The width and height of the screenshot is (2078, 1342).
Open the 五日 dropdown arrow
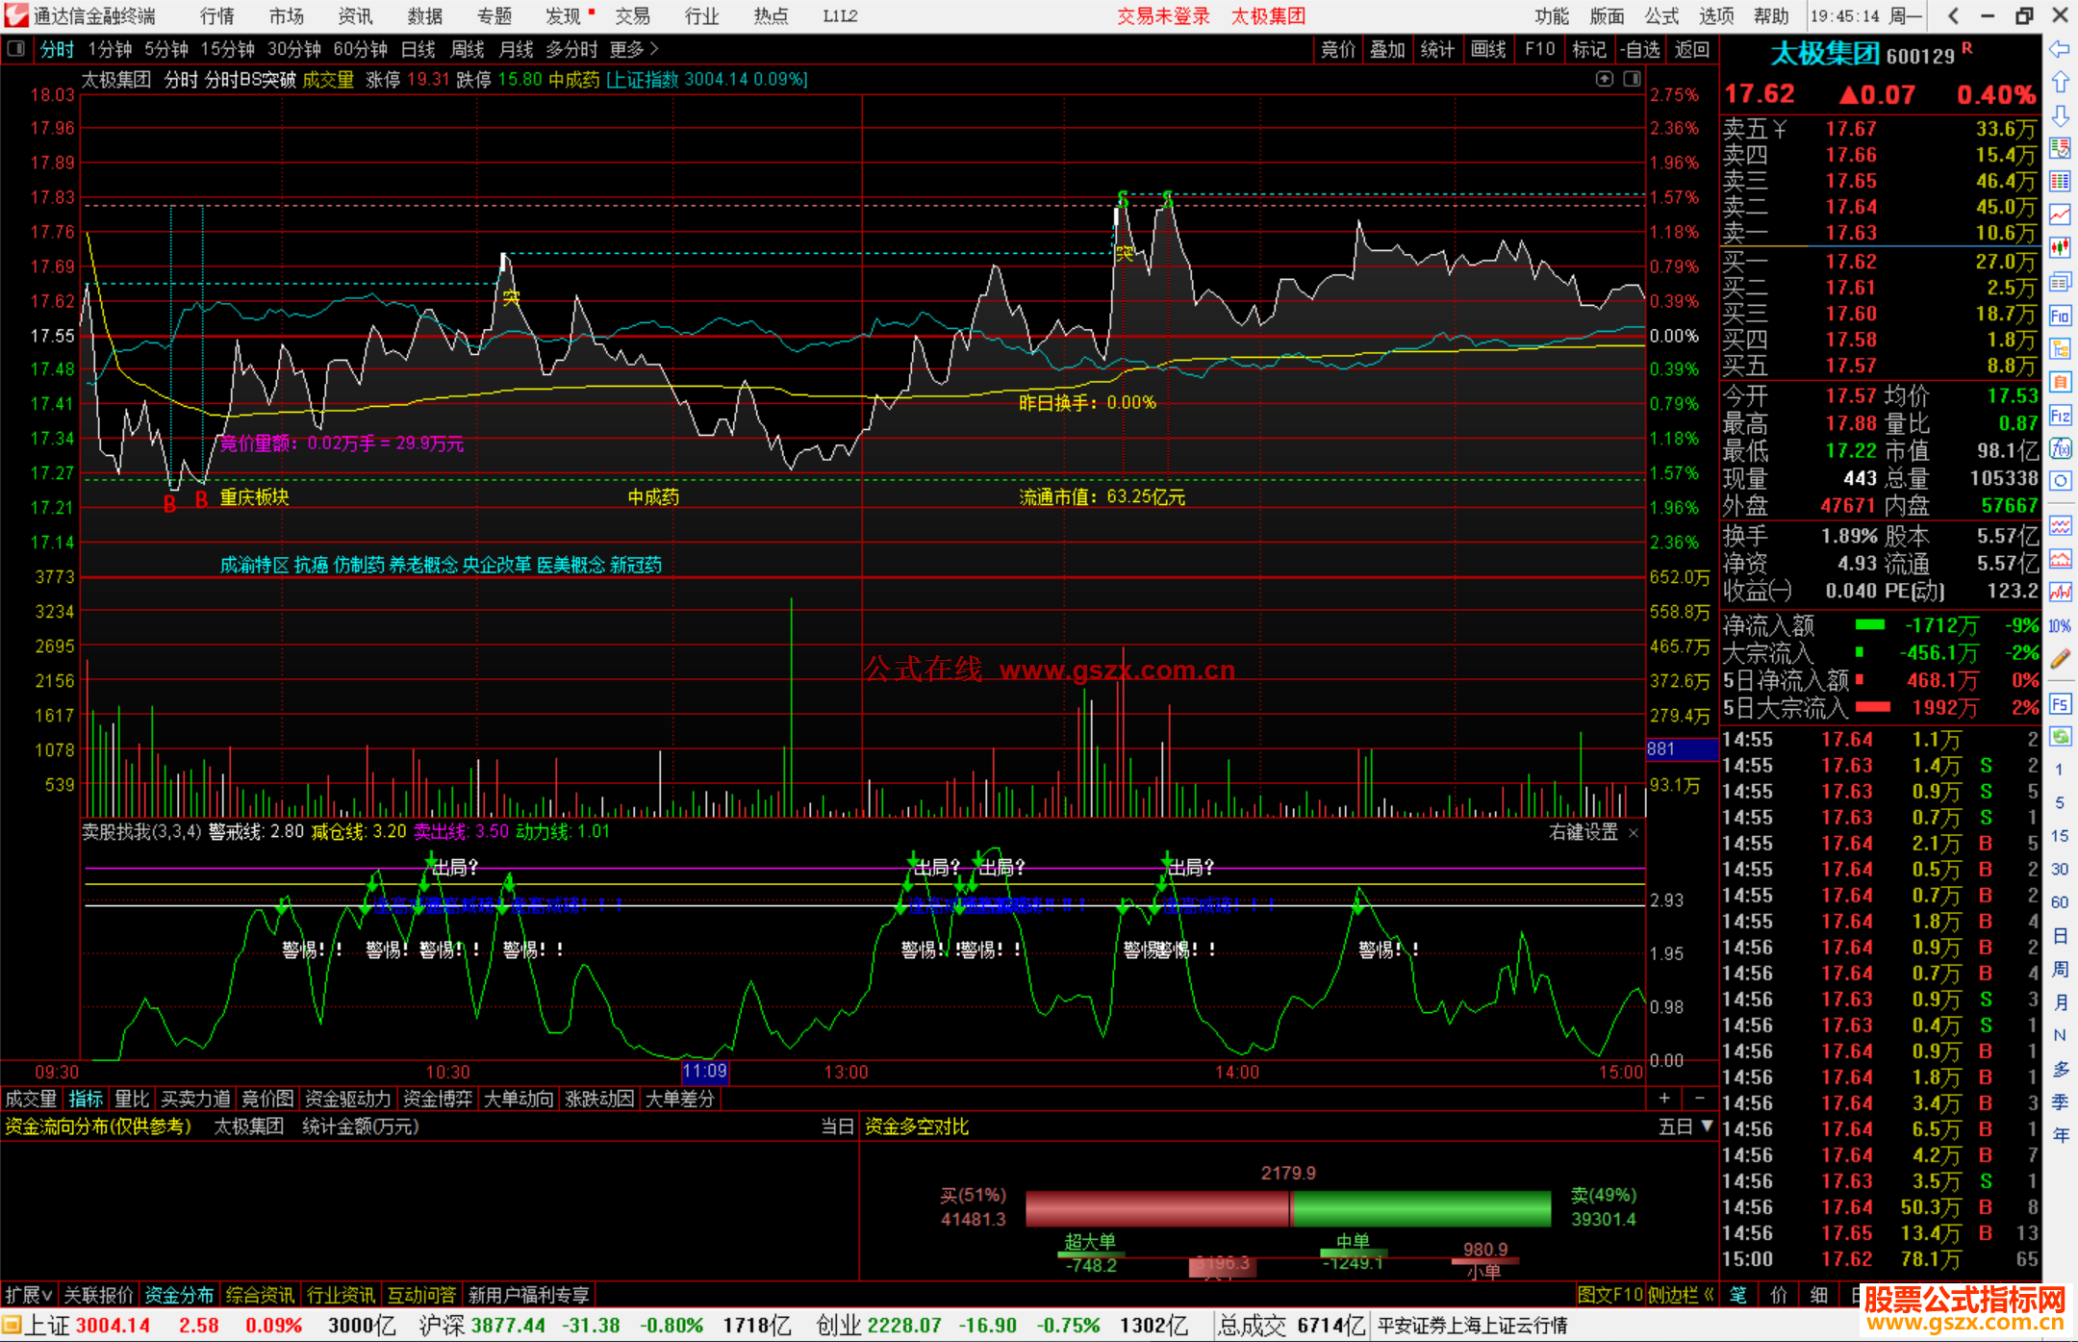(1708, 1126)
